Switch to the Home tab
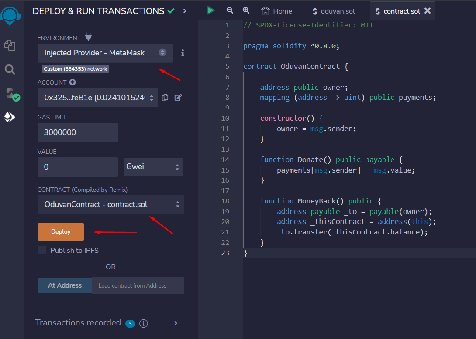This screenshot has height=339, width=476. [277, 11]
